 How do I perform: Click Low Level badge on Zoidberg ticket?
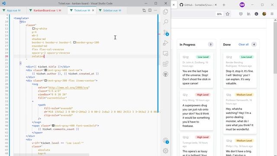(x=203, y=57)
